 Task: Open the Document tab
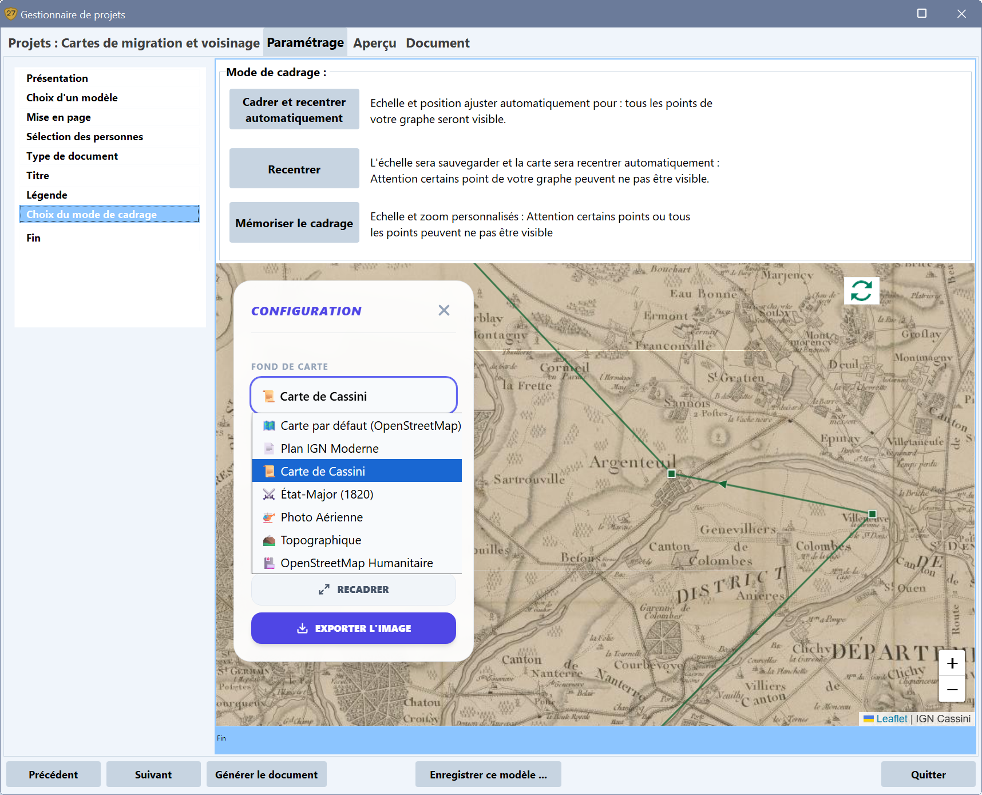pos(438,43)
